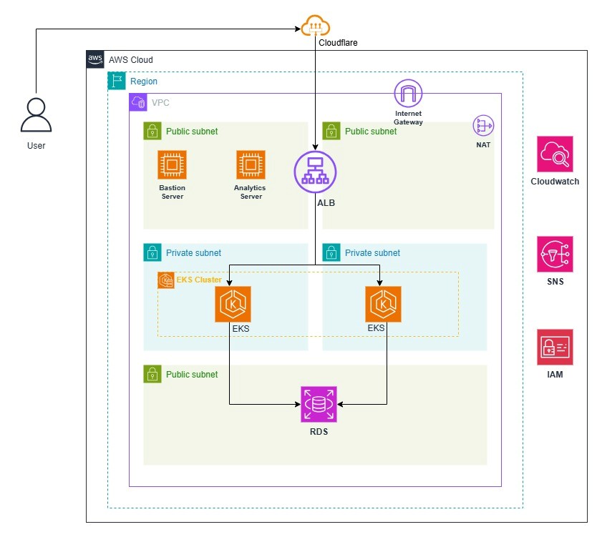Click the RDS database icon

click(319, 404)
